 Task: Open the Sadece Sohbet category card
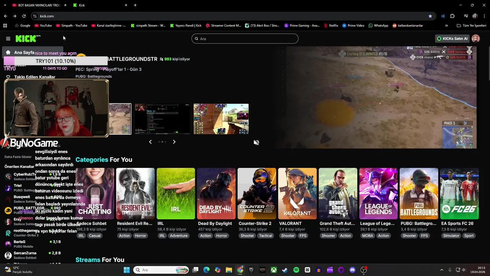pyautogui.click(x=95, y=194)
